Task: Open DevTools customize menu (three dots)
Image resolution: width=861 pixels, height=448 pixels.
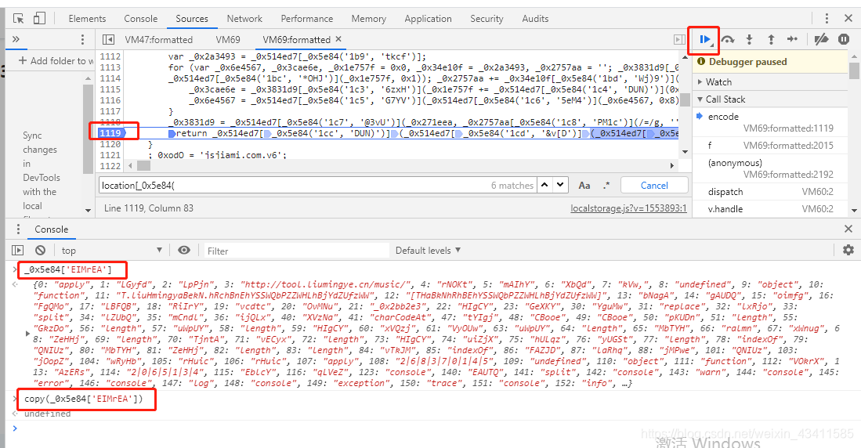Action: pyautogui.click(x=827, y=18)
